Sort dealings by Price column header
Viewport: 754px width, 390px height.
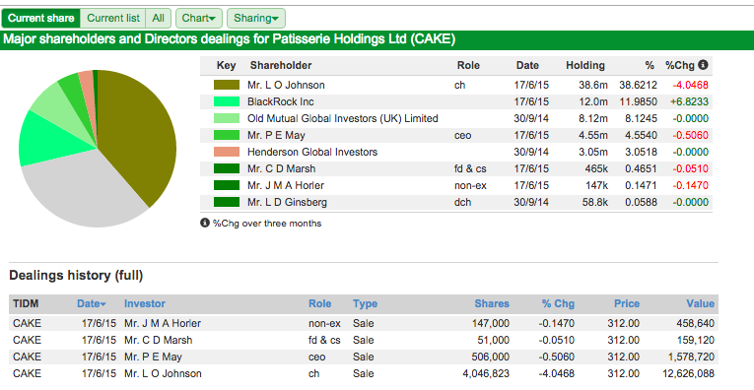click(x=627, y=303)
